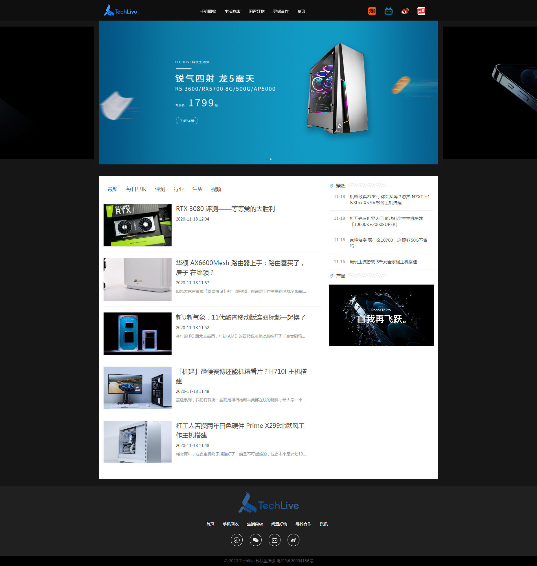The image size is (537, 566).
Task: Click the excerpt starting 耗时两年，这套主机
Action: coord(241,454)
